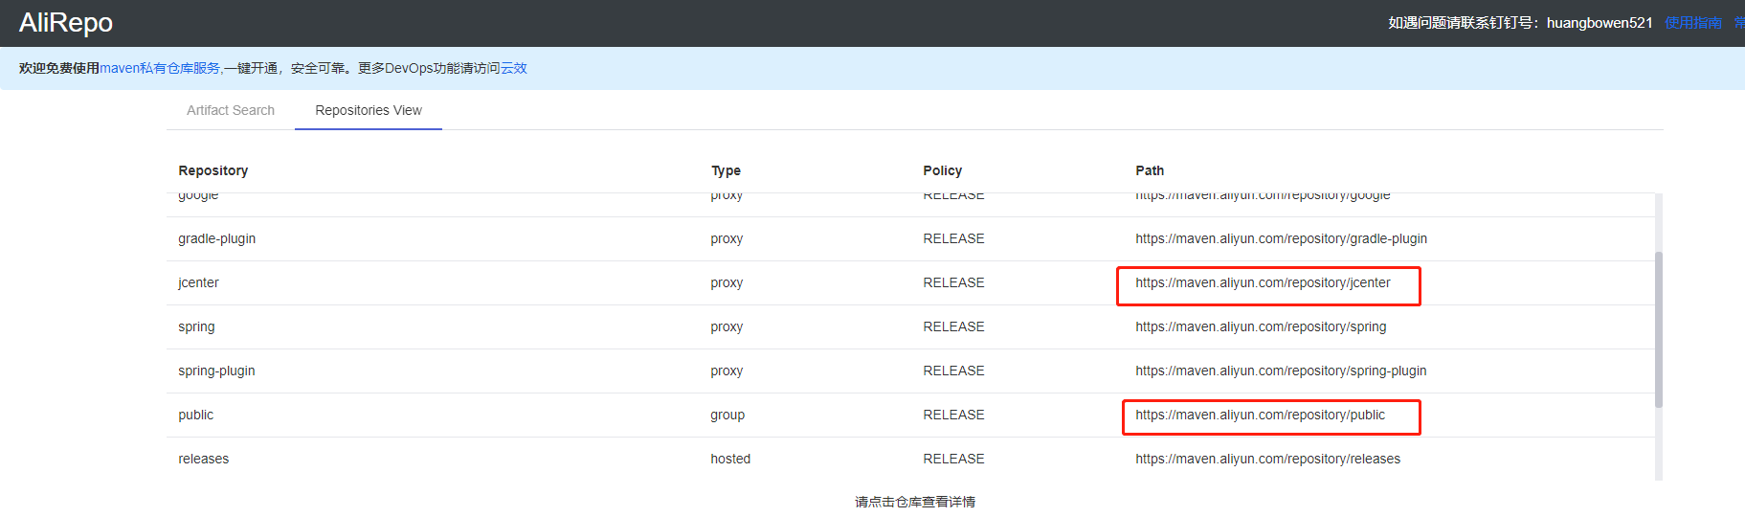Click the spring repository path URL
The width and height of the screenshot is (1745, 517).
coord(1261,326)
